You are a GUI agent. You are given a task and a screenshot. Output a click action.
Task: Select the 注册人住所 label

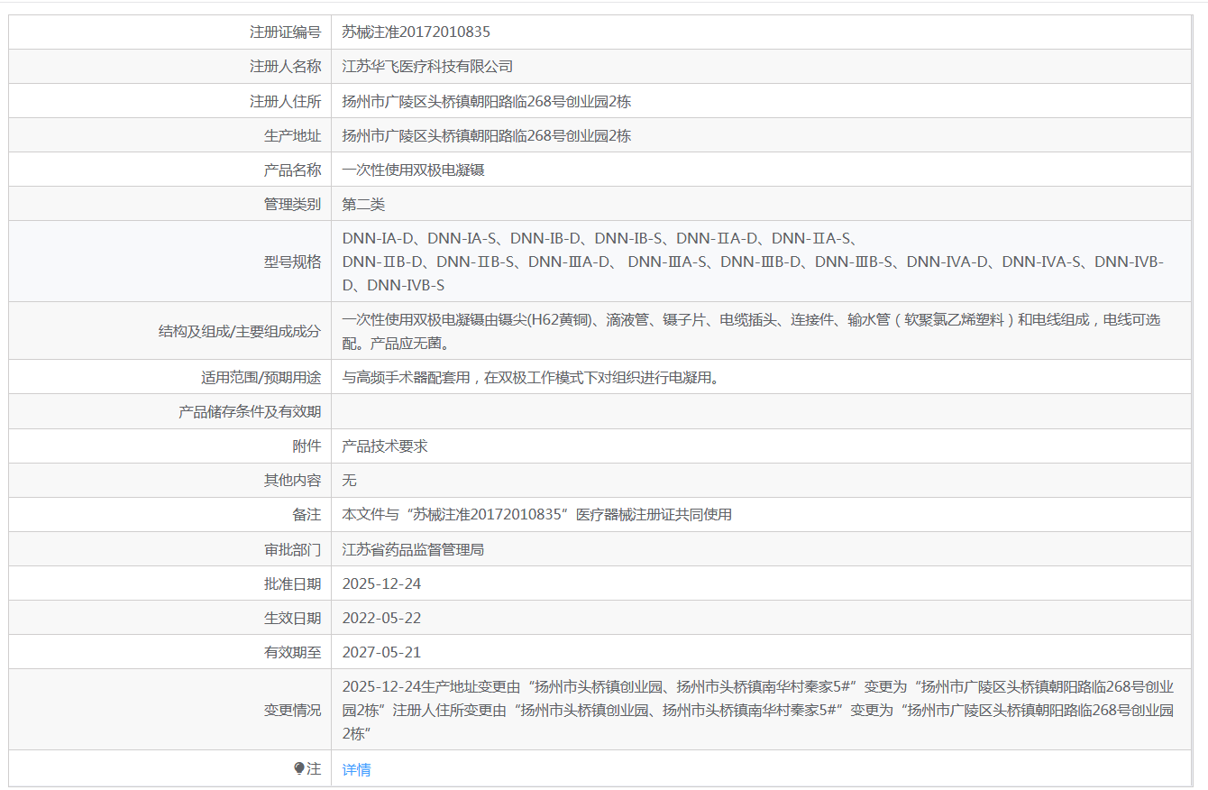point(285,101)
